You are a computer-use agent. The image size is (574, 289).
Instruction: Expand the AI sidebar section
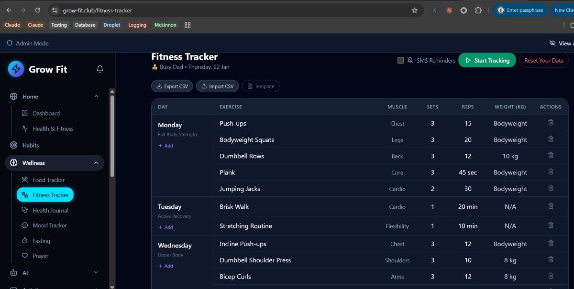click(x=96, y=273)
